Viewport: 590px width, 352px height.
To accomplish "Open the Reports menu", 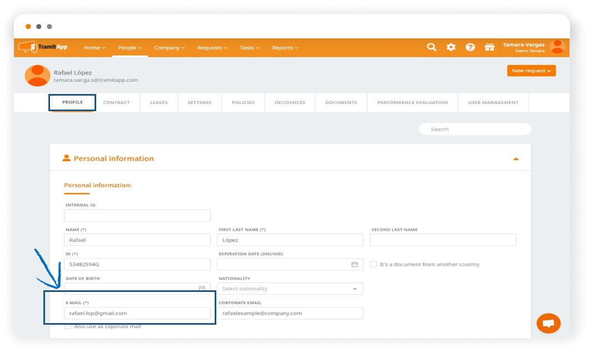I will [285, 48].
